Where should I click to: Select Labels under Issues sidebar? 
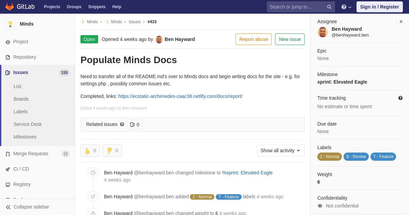tap(20, 112)
